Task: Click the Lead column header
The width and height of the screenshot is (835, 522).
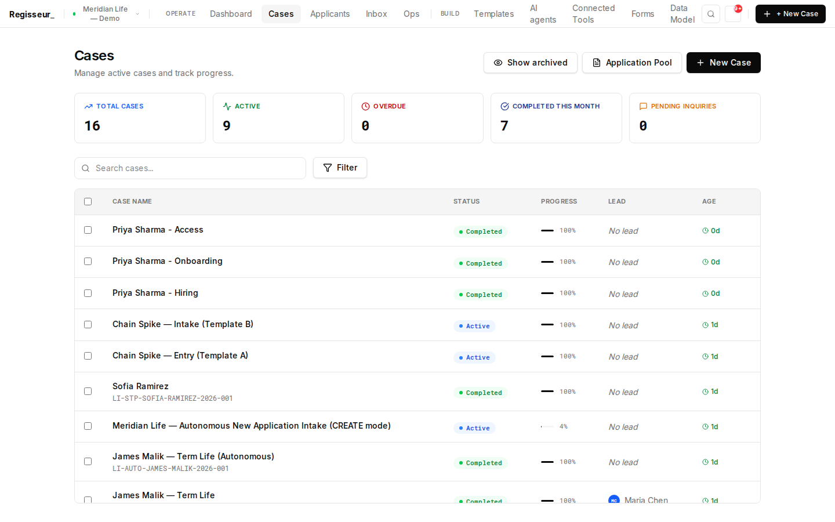Action: [617, 201]
